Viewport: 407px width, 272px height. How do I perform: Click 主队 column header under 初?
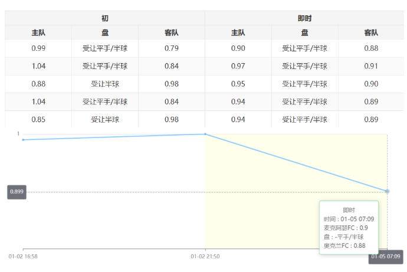pyautogui.click(x=38, y=33)
